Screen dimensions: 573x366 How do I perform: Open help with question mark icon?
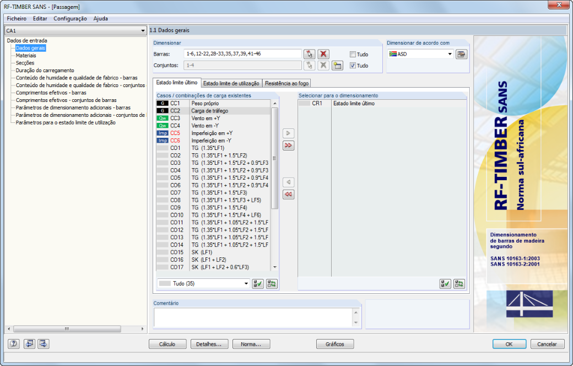point(14,344)
